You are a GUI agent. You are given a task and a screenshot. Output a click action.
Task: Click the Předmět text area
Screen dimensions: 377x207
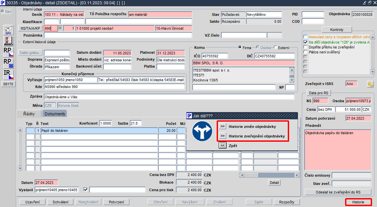coord(338,150)
